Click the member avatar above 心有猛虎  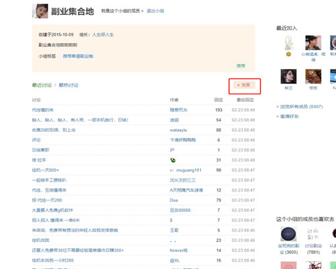tap(313, 42)
